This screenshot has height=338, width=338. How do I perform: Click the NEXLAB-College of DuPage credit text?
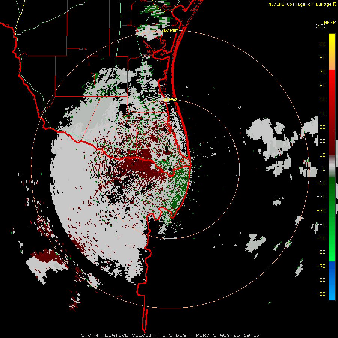[x=302, y=4]
